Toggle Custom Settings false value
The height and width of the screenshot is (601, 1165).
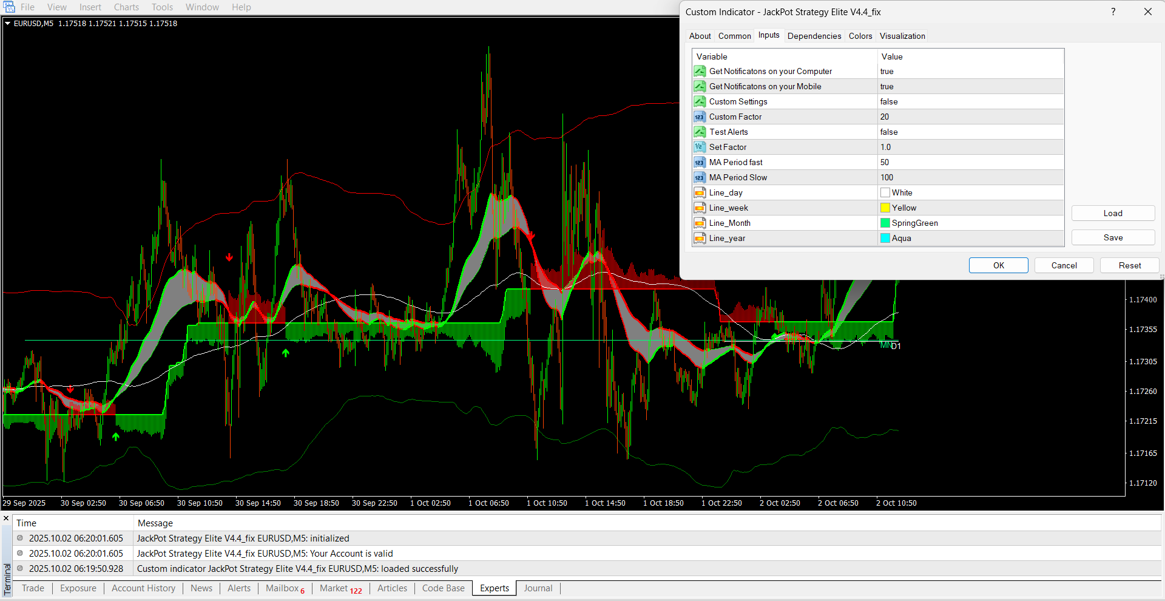[889, 102]
